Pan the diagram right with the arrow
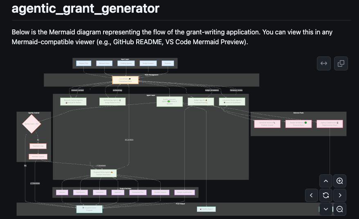Viewport: 359px width, 219px height. [340, 195]
